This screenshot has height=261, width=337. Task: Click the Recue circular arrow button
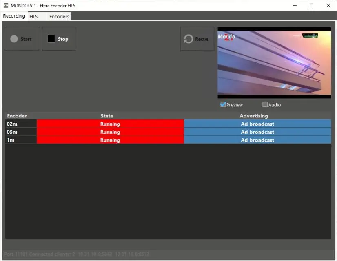click(x=197, y=39)
